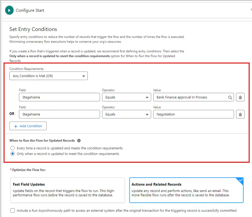Click the search icon in first Value field

click(x=230, y=97)
